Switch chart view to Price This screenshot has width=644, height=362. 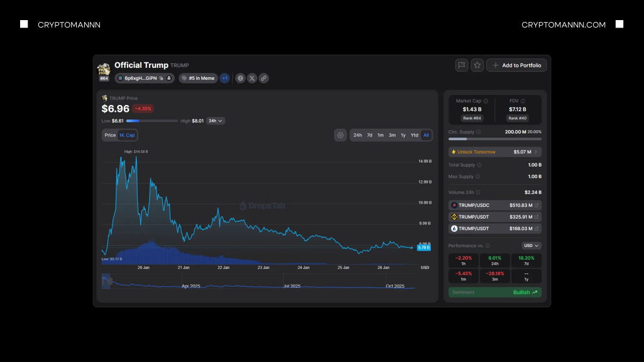tap(110, 134)
